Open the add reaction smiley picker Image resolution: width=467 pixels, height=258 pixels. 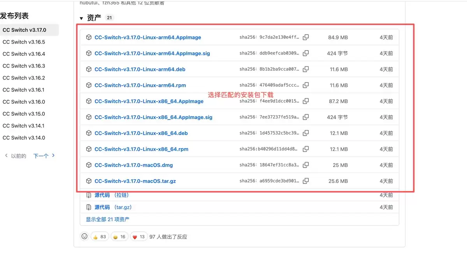pos(84,236)
